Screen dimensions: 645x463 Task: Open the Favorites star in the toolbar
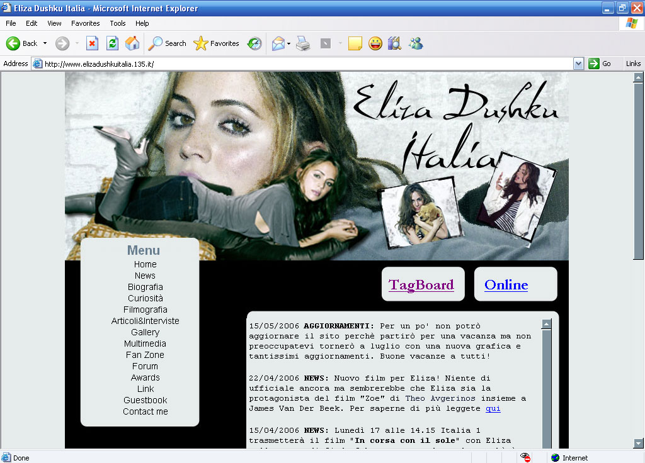[201, 43]
